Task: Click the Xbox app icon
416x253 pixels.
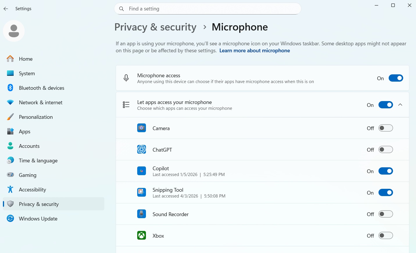Action: 142,235
